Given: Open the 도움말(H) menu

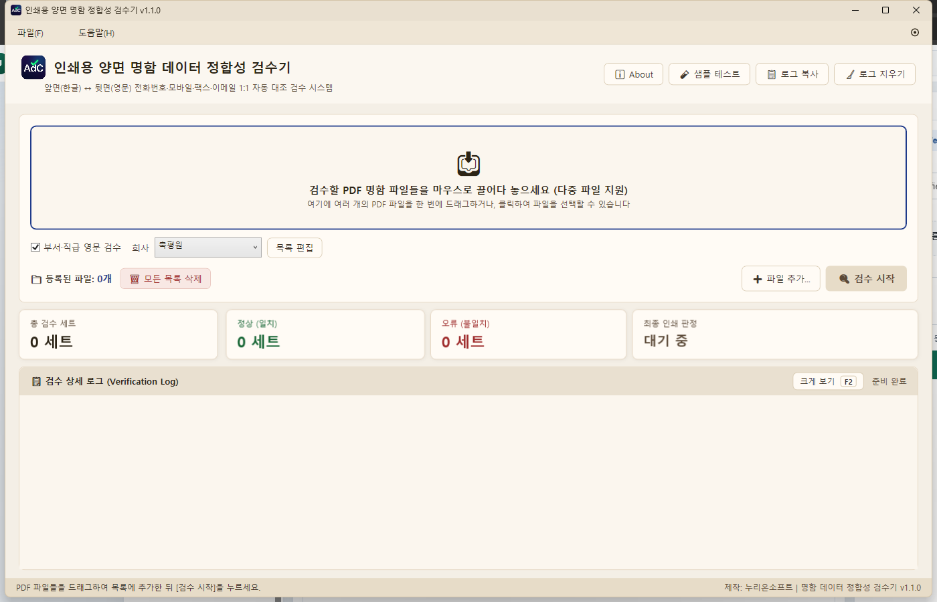Looking at the screenshot, I should coord(96,33).
